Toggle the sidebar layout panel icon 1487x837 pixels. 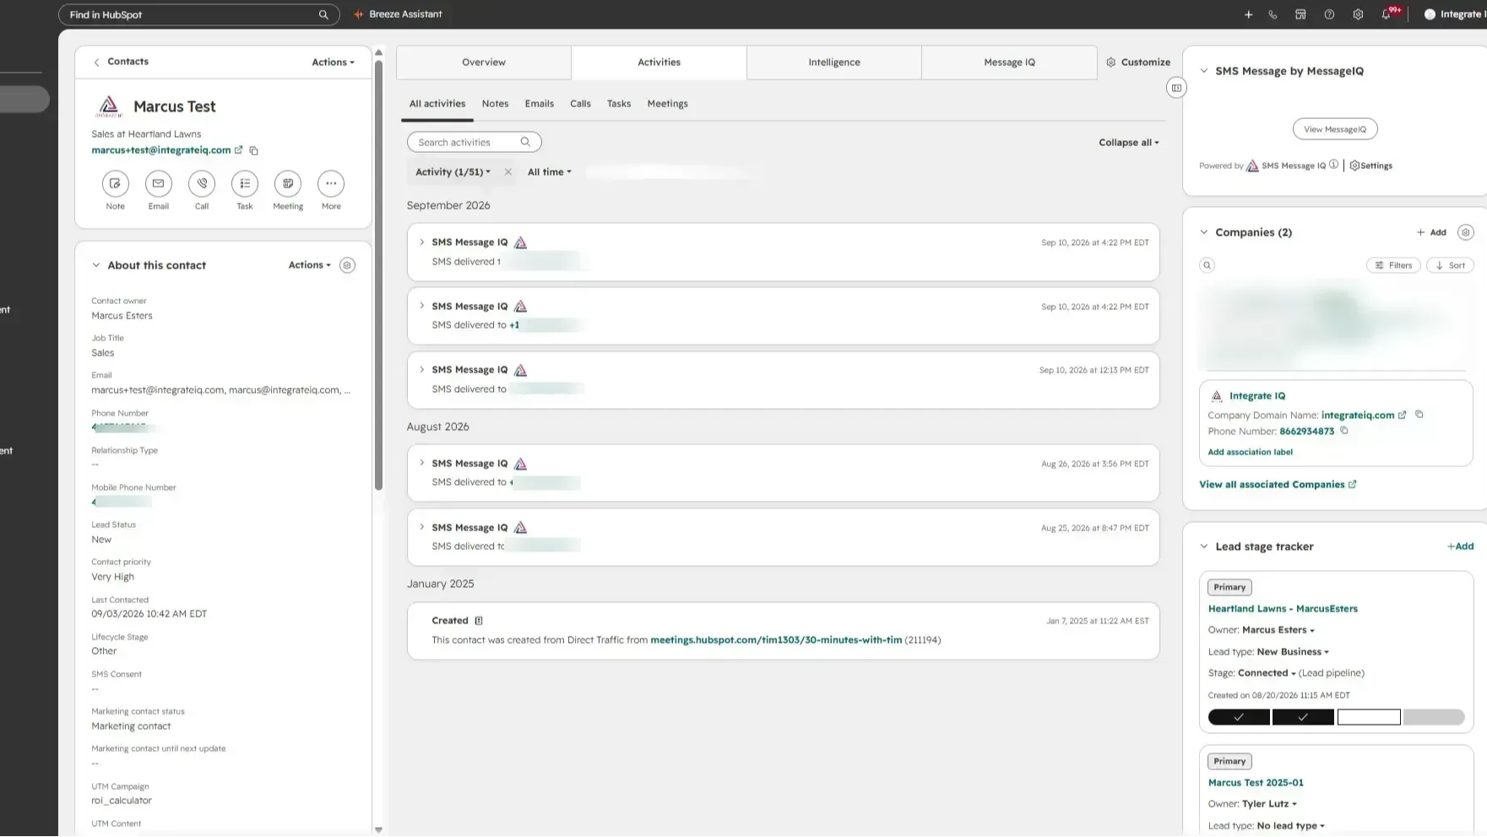point(1176,88)
